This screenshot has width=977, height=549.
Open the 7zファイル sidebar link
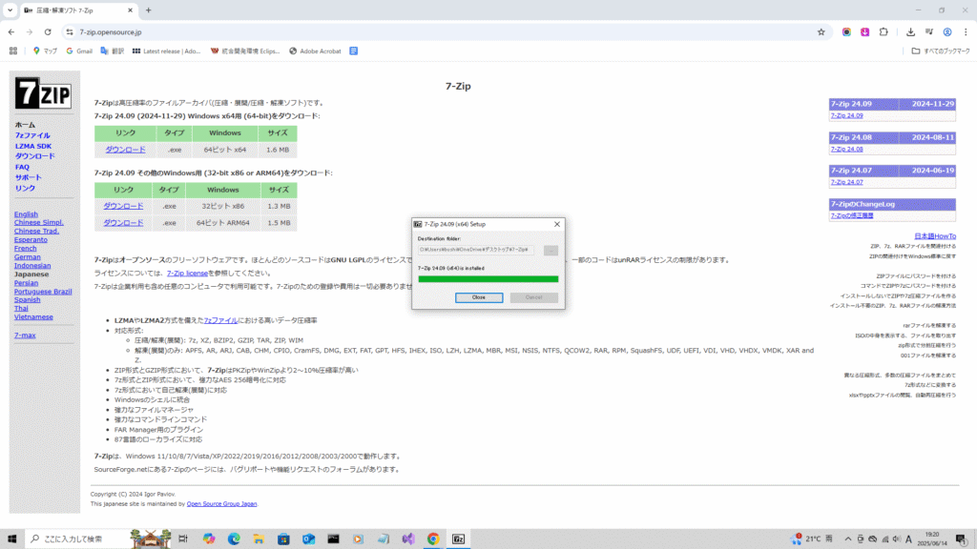click(32, 135)
